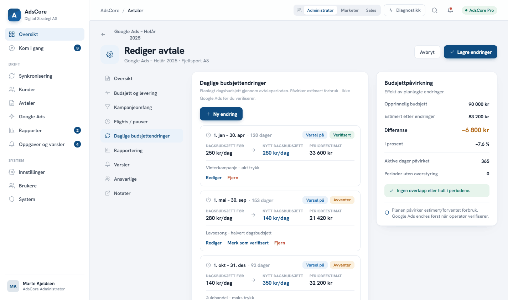Click Lagre endringer button

tap(471, 52)
